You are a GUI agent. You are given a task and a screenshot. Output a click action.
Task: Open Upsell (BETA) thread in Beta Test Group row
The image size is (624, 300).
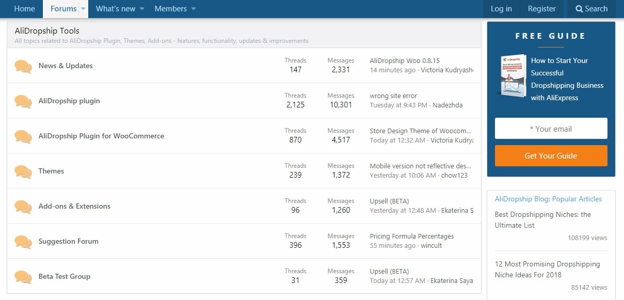point(389,272)
